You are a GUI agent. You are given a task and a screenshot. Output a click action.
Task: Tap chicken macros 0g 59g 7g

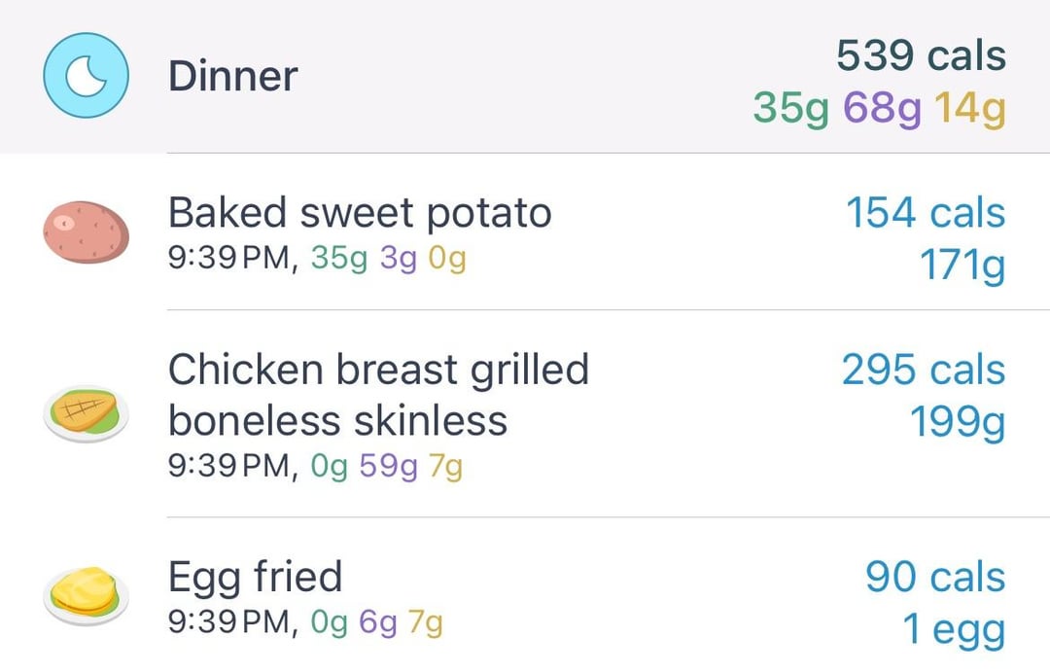point(386,466)
